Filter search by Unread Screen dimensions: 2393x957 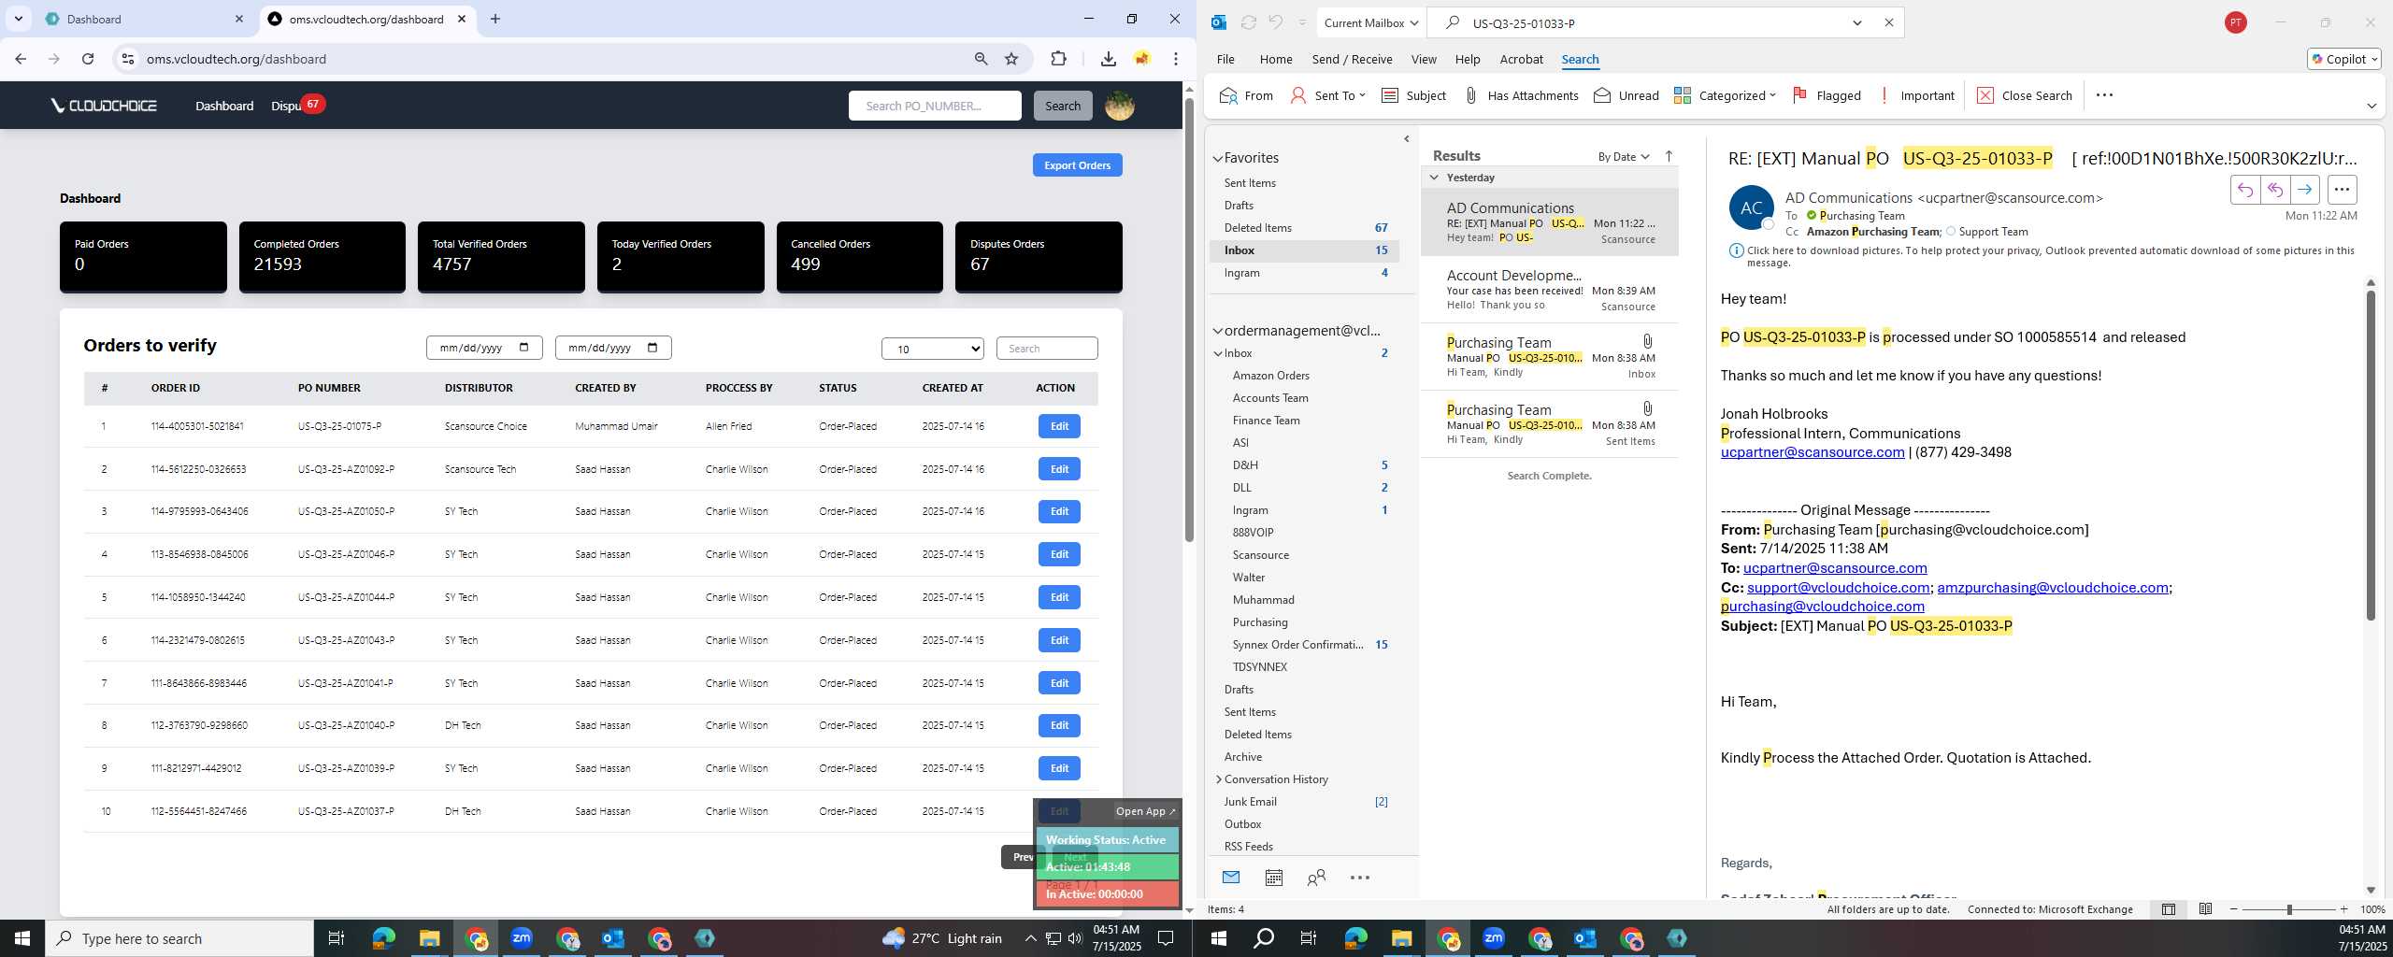click(1626, 95)
